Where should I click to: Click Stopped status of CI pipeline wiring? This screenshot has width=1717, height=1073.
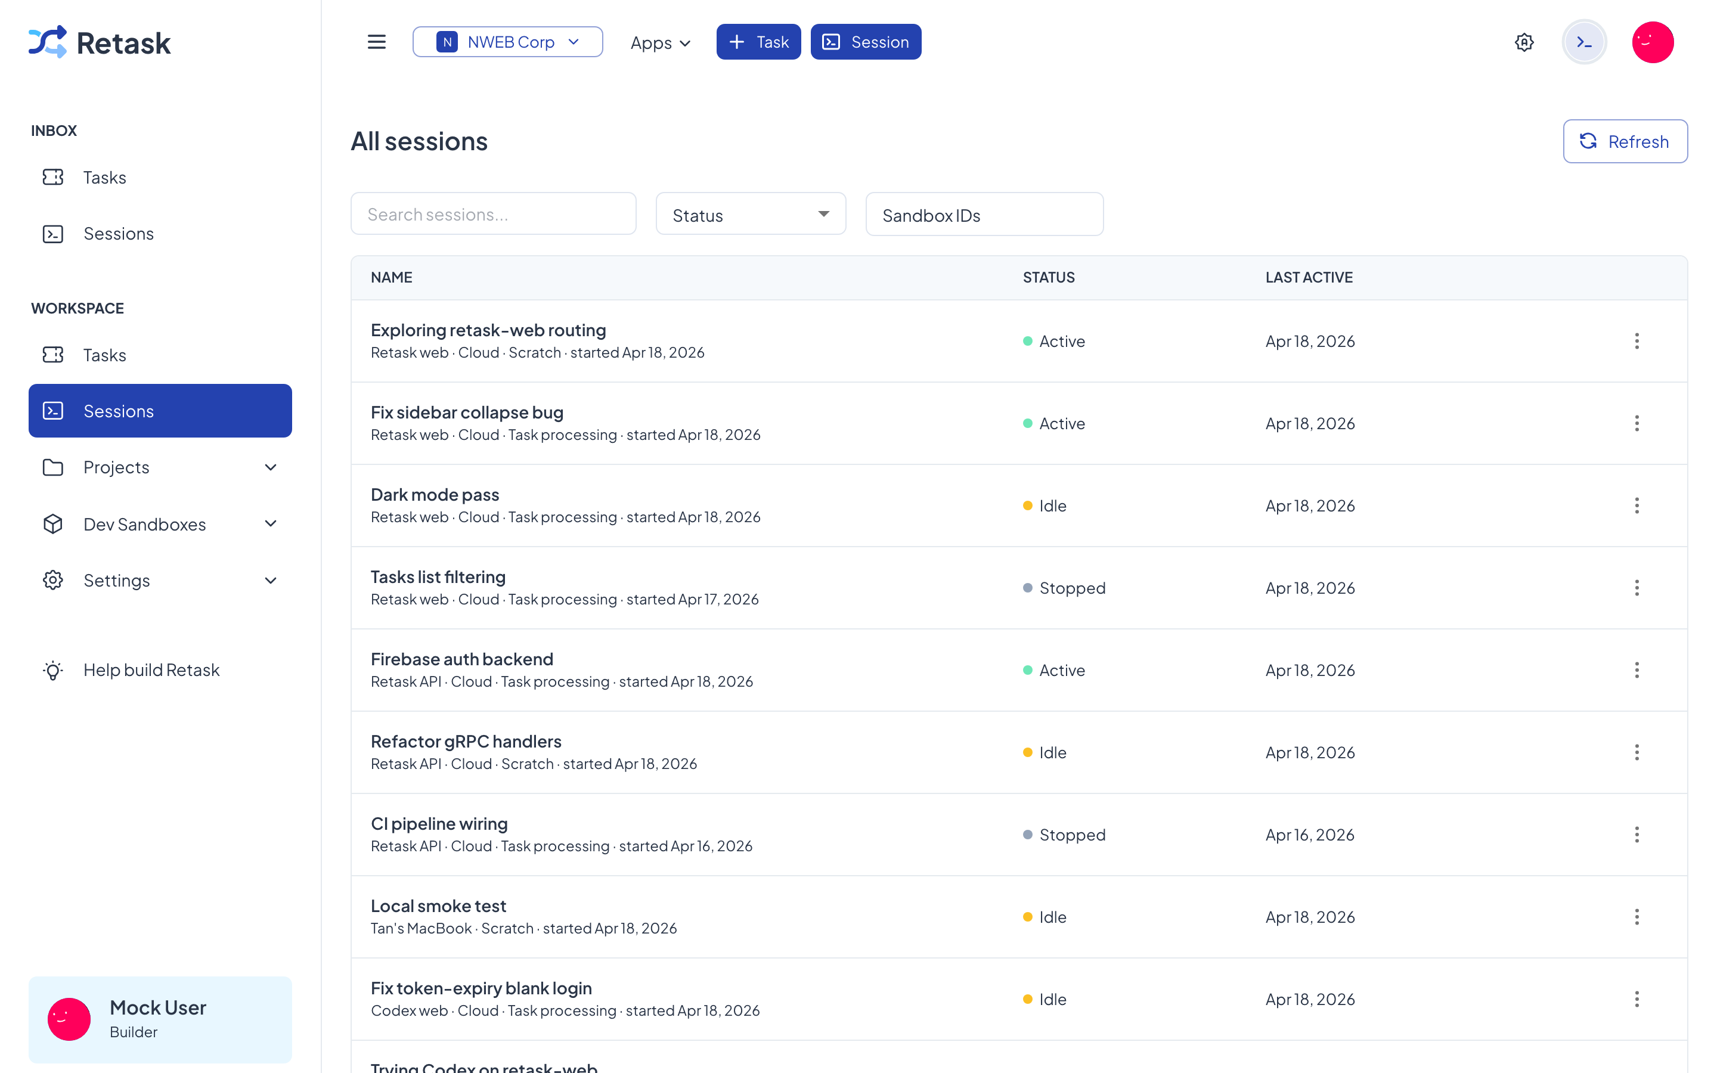(1064, 835)
